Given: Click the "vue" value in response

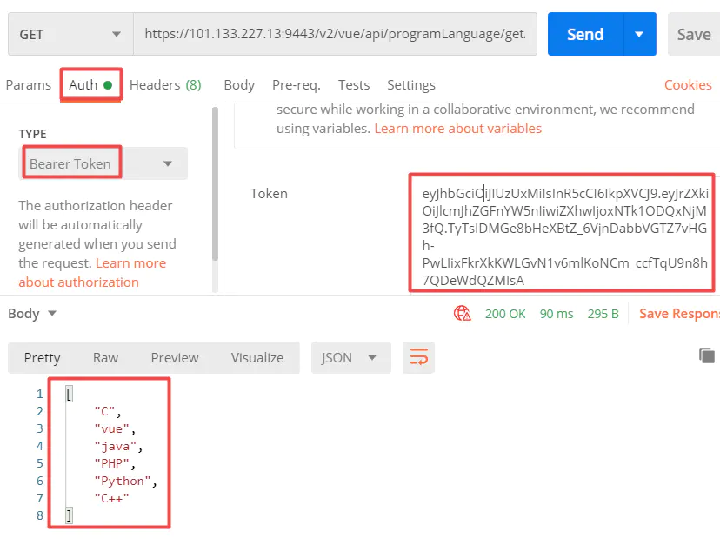Looking at the screenshot, I should [111, 429].
